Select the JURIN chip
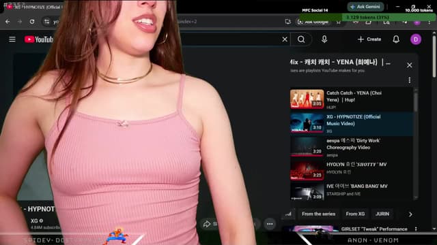The image size is (437, 245). (x=382, y=214)
